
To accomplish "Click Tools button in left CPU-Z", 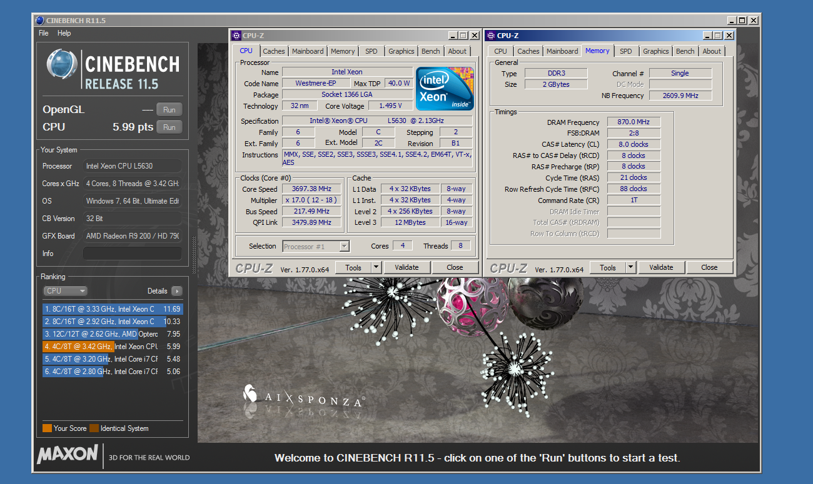I will [353, 267].
